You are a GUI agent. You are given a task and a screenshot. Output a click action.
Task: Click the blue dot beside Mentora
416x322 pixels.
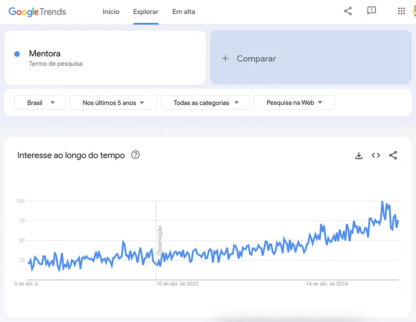tap(17, 54)
